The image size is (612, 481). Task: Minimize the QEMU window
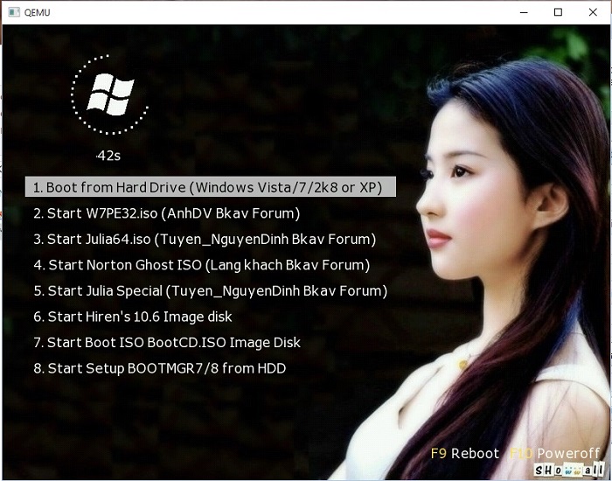(524, 12)
